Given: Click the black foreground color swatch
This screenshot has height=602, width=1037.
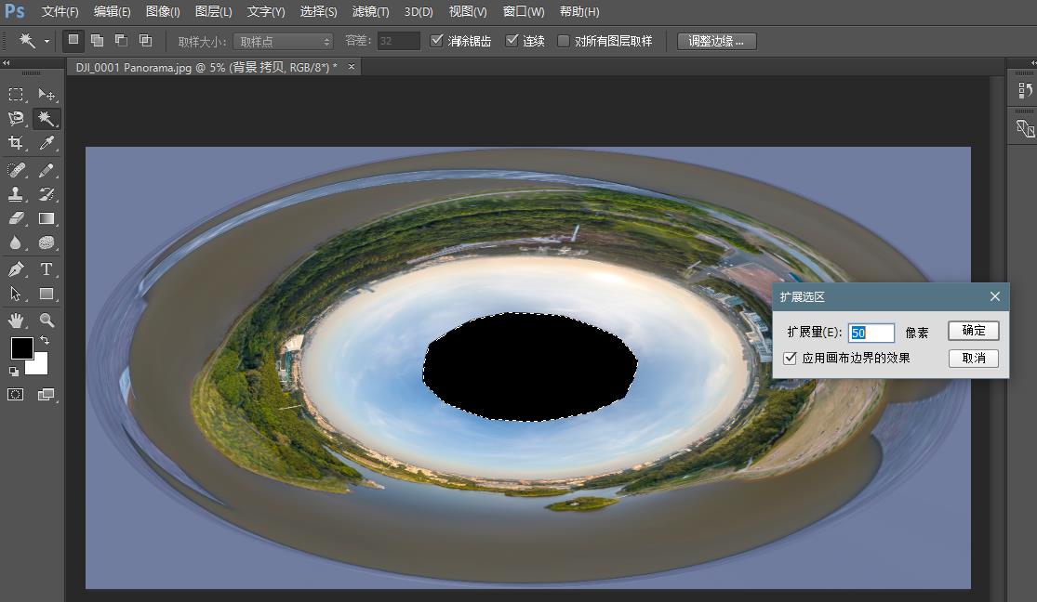Looking at the screenshot, I should [x=21, y=348].
